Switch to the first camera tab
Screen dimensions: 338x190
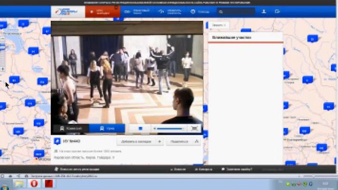click(x=71, y=128)
